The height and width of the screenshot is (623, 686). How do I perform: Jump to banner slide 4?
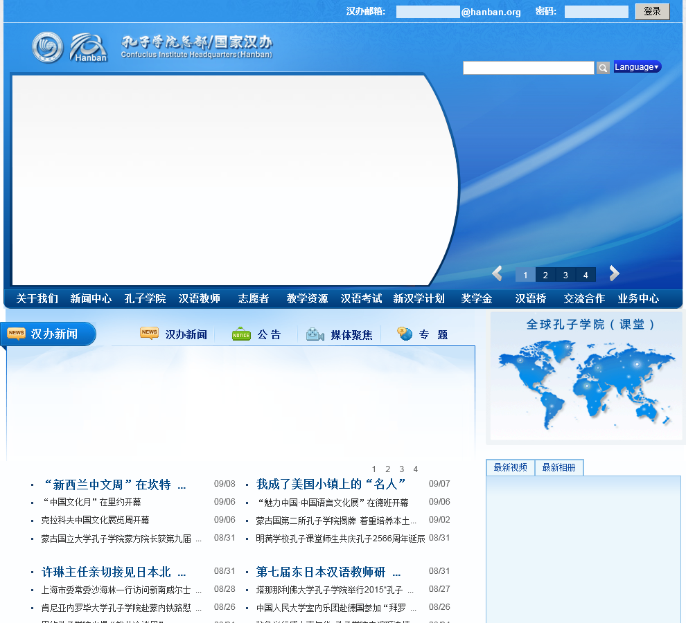click(586, 275)
